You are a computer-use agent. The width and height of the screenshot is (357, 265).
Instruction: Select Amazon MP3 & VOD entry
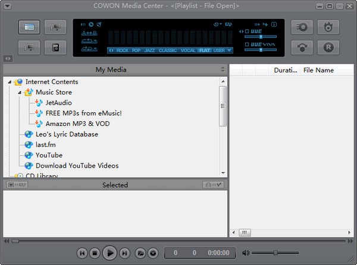[77, 124]
